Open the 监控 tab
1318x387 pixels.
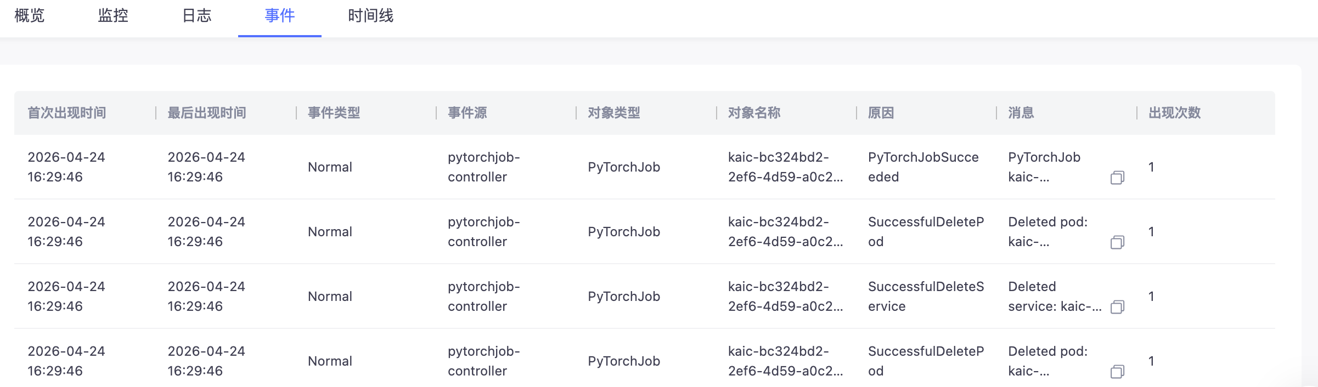click(113, 16)
